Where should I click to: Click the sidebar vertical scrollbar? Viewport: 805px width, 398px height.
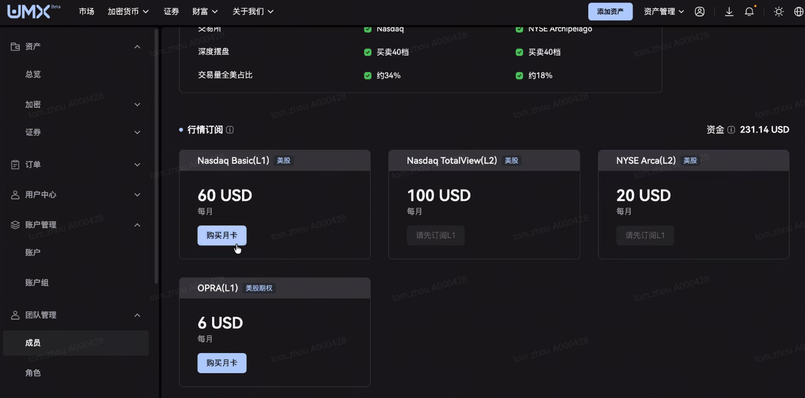157,157
